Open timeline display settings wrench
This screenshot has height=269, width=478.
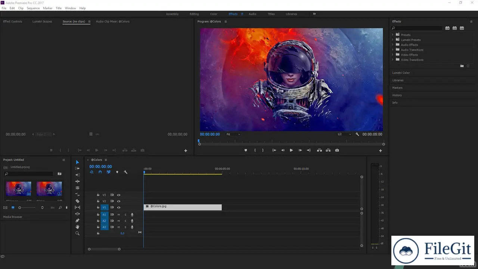click(125, 172)
